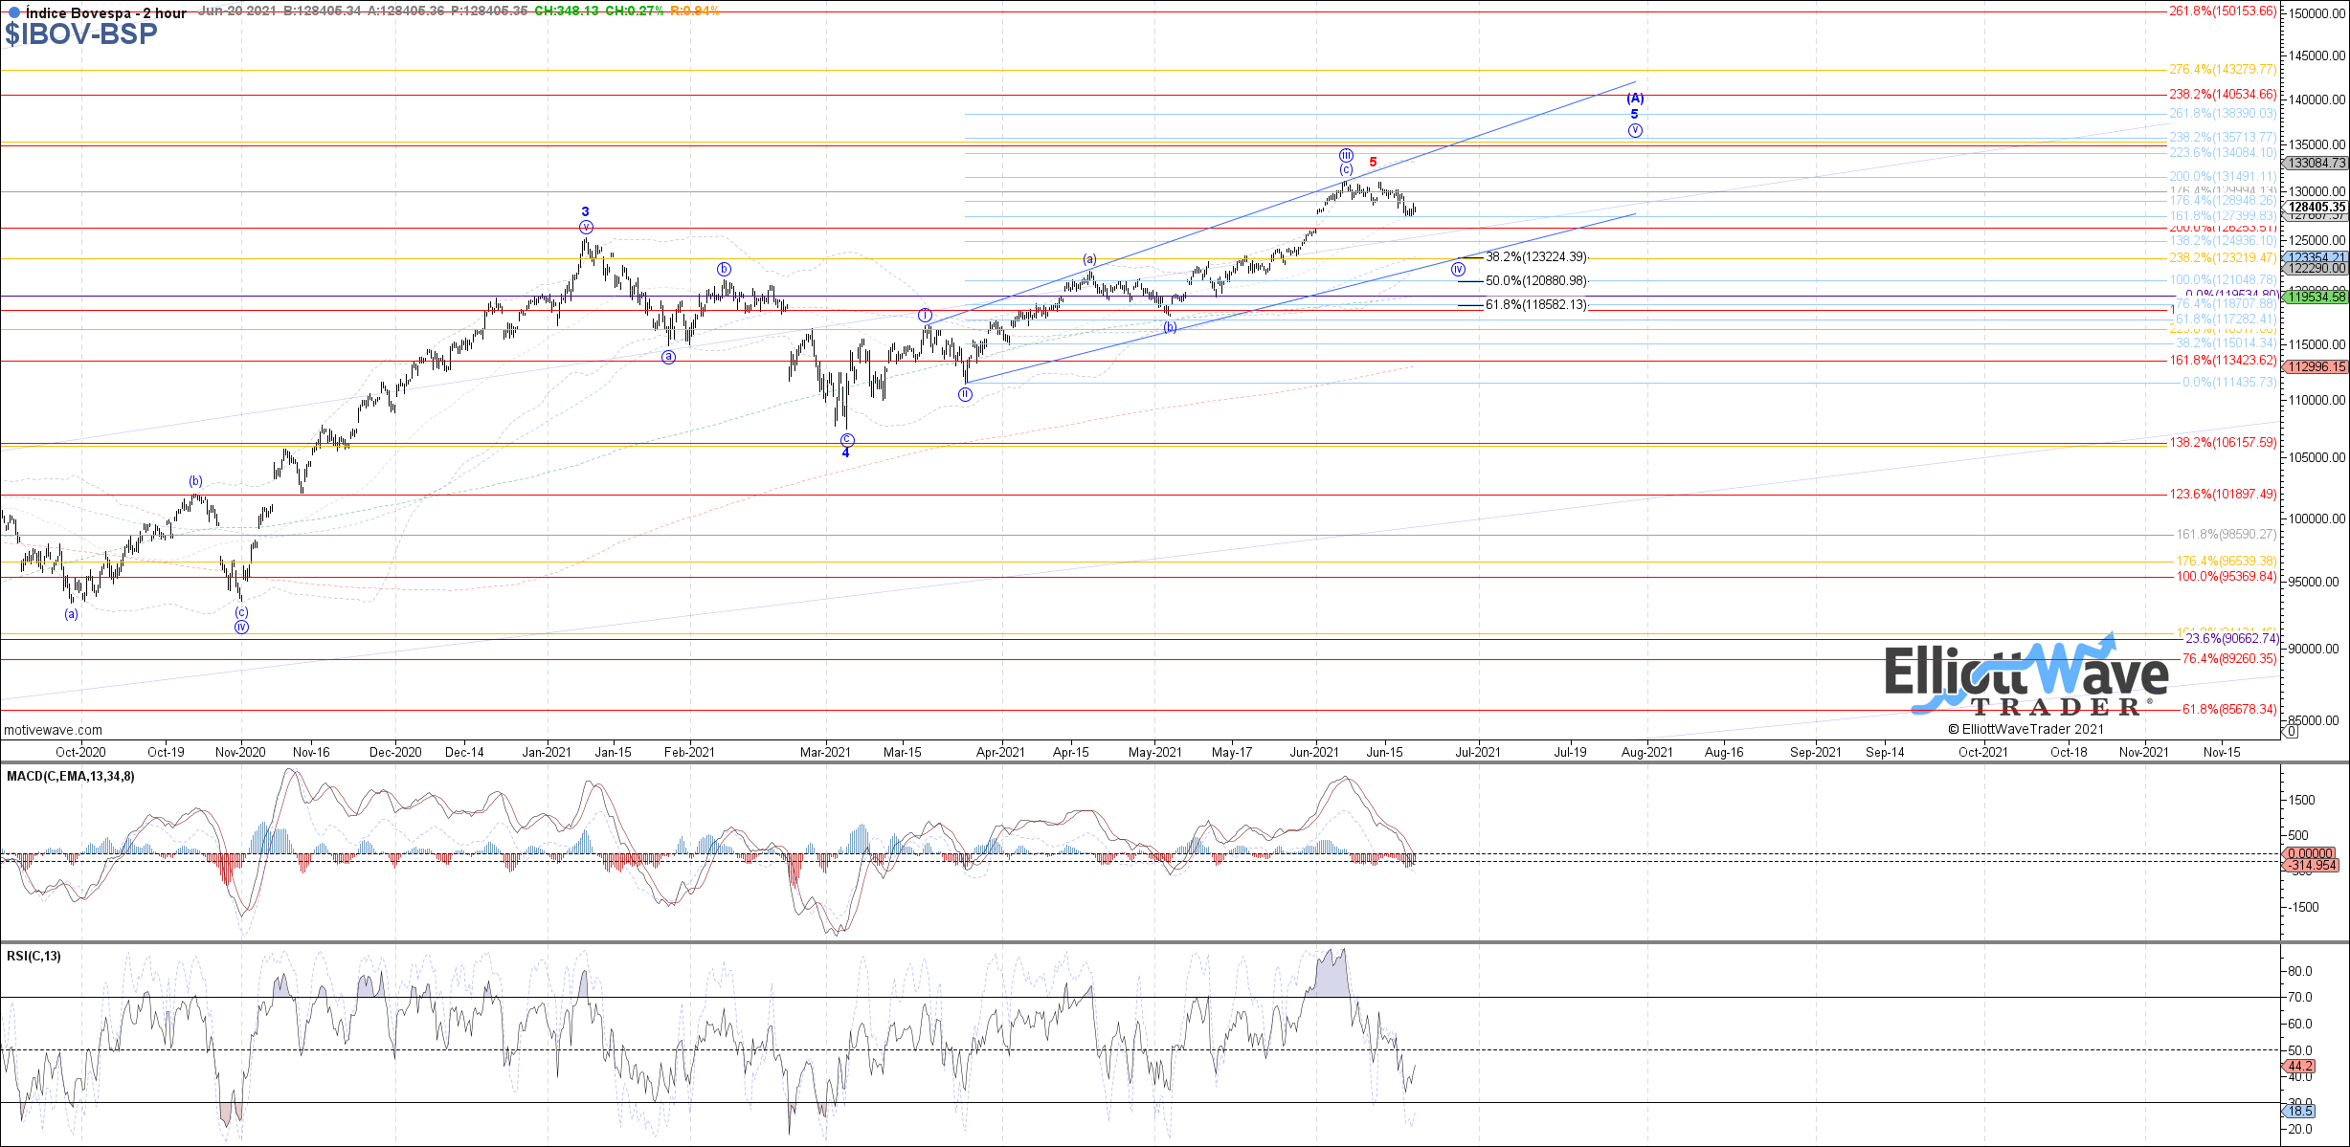
Task: Click the 261.8%(150153.66) Fibonacci label
Action: click(2223, 11)
